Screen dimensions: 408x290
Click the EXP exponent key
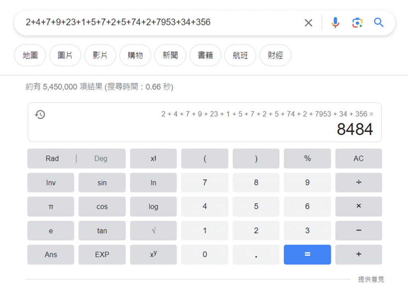click(x=102, y=255)
